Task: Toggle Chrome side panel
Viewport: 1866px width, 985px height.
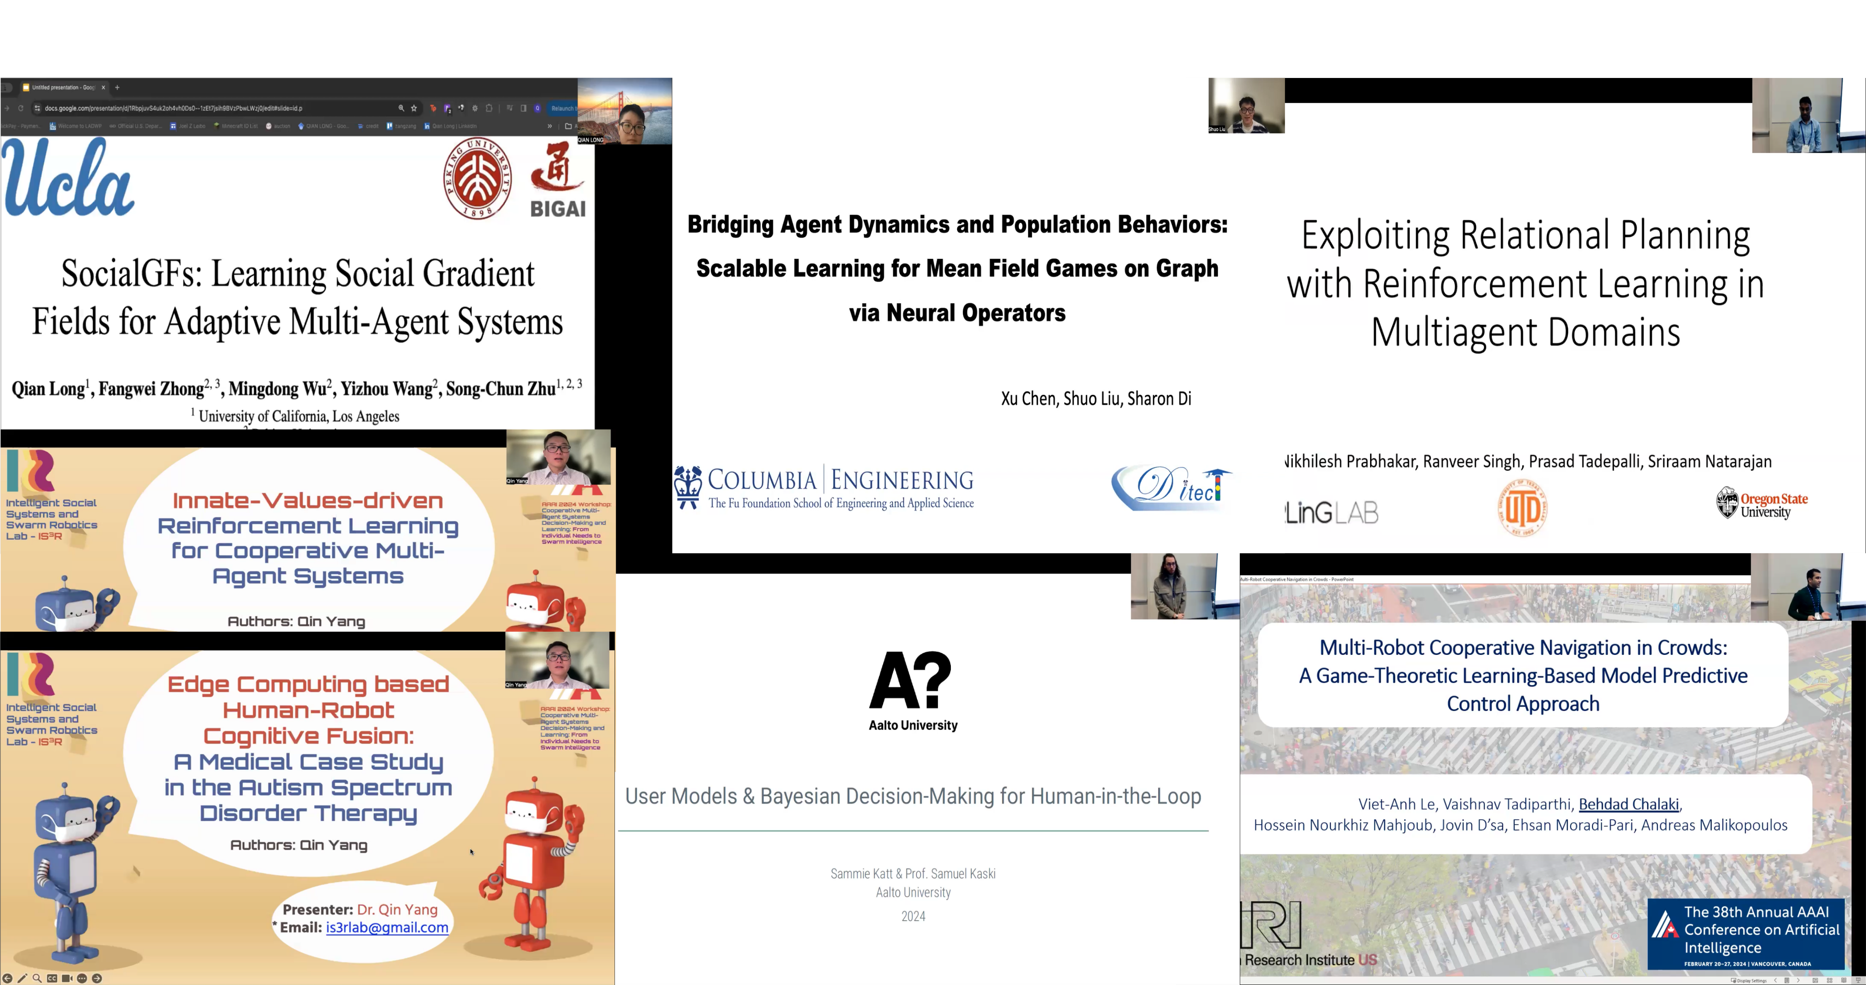Action: pos(524,109)
